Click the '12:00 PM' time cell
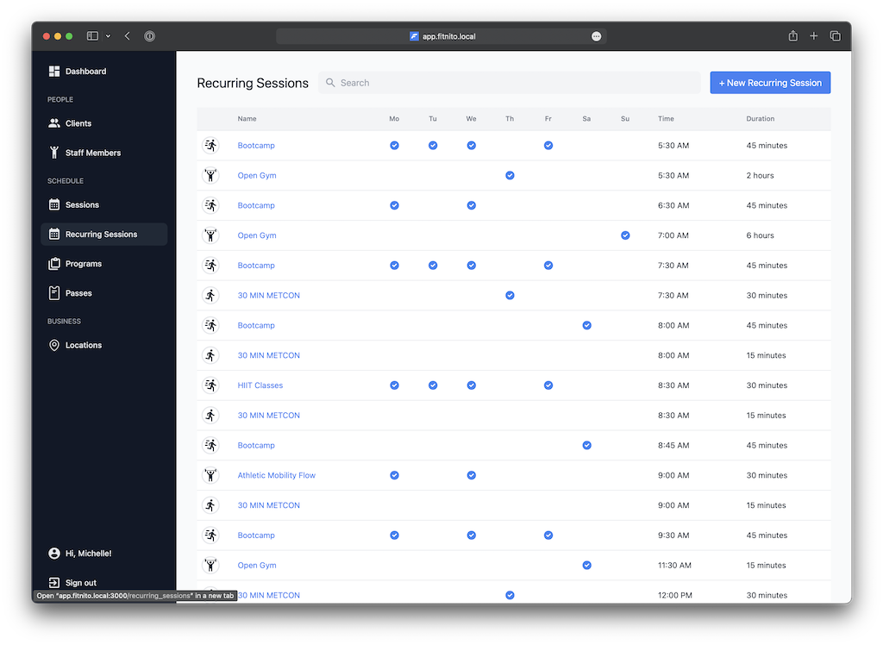This screenshot has height=645, width=883. point(674,595)
